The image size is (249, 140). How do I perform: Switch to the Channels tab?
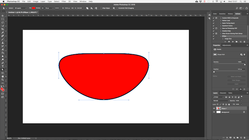pyautogui.click(x=223, y=93)
